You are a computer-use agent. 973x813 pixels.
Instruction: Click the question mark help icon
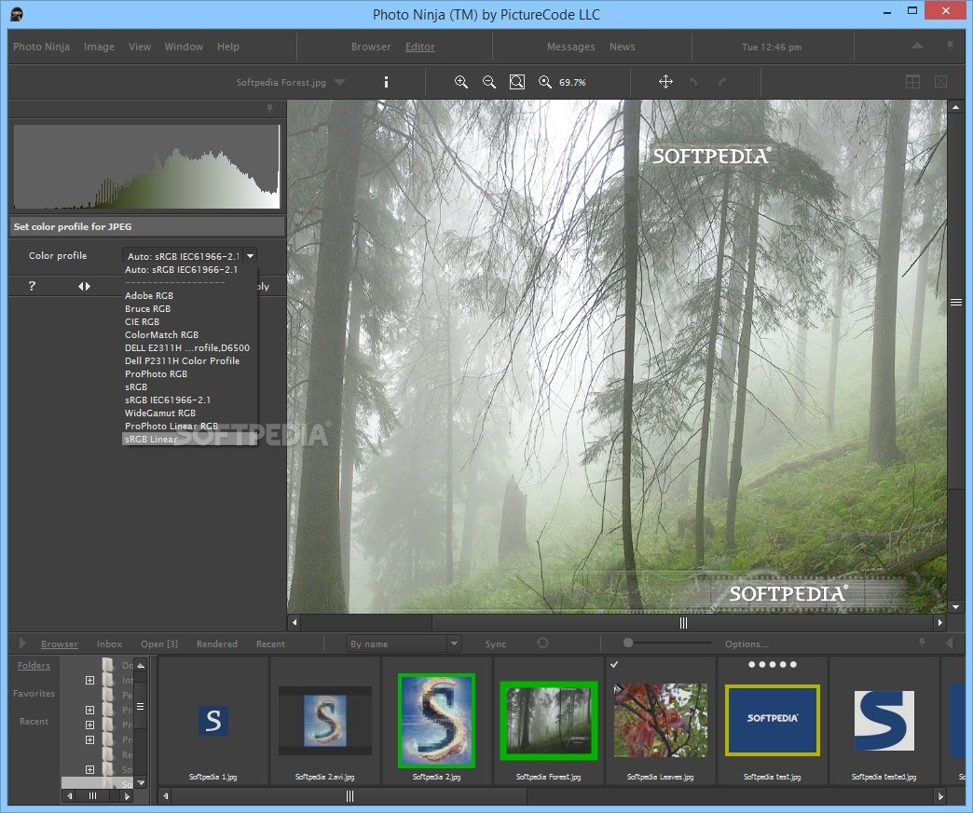[x=32, y=286]
